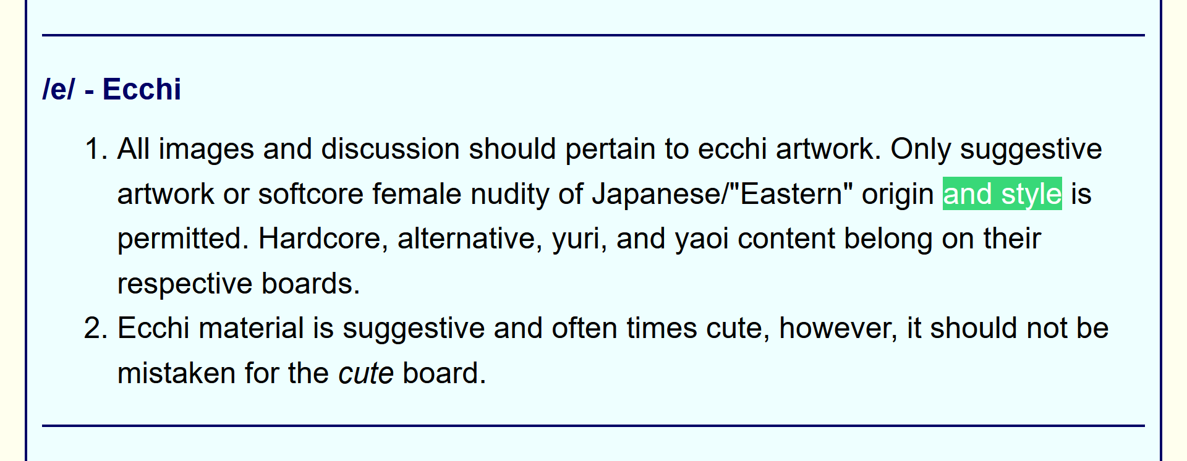Click "Ecchi material" starting rule two
Image resolution: width=1187 pixels, height=461 pixels.
210,328
